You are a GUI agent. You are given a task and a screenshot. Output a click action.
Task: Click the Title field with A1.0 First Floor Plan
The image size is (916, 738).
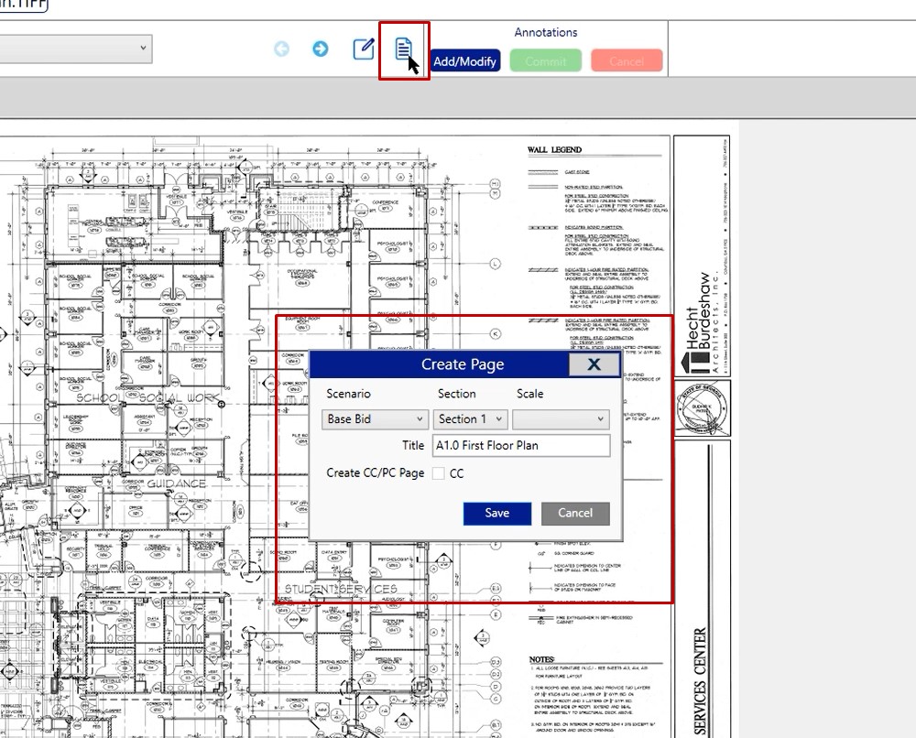coord(521,446)
